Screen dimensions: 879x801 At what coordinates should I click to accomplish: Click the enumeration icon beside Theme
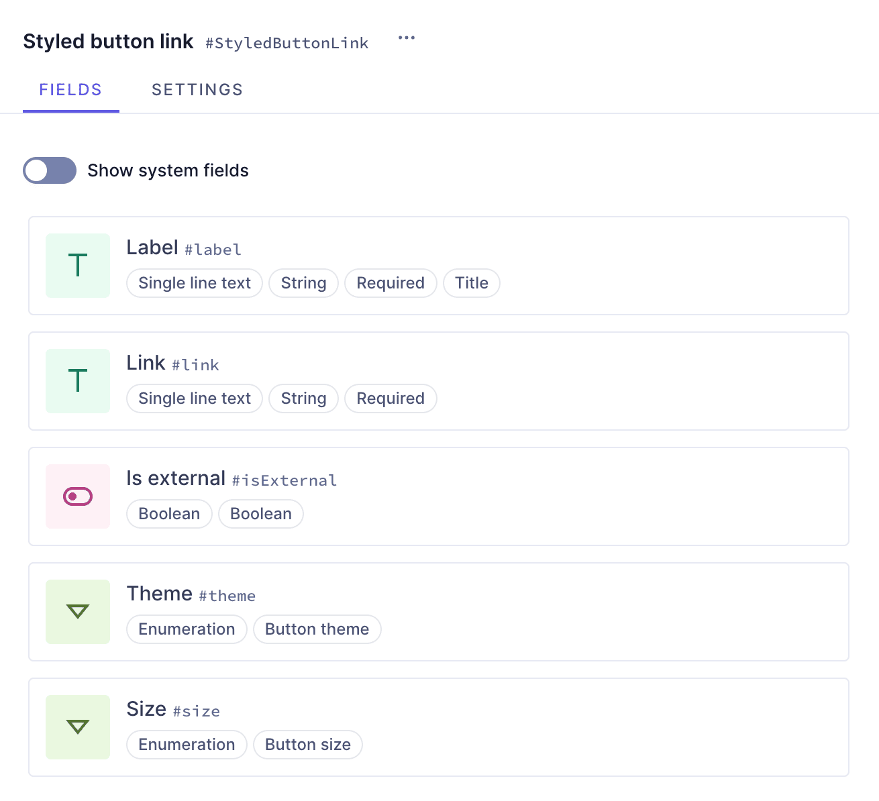78,612
